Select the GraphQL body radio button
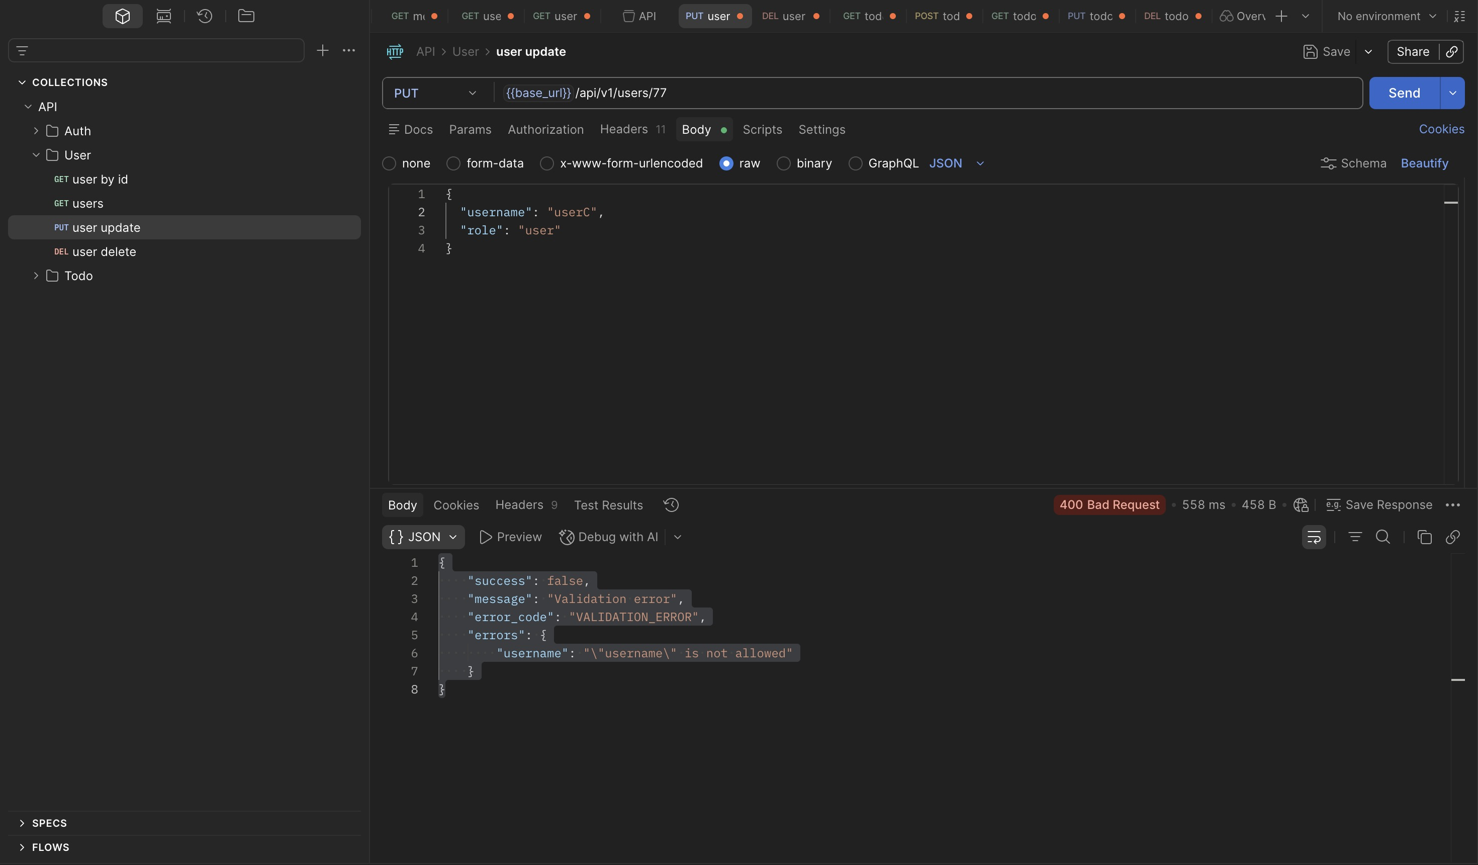This screenshot has height=865, width=1478. click(x=855, y=163)
